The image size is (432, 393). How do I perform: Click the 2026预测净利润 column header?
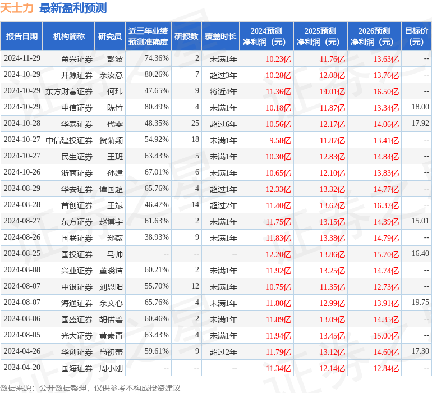click(374, 36)
